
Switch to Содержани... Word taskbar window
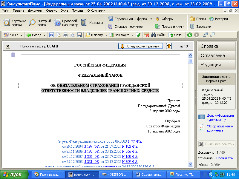[149, 175]
